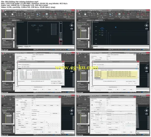Click Paste clipboard icon in the 00:00:40 frame
Image resolution: width=151 pixels, height=137 pixels.
coord(37,14)
